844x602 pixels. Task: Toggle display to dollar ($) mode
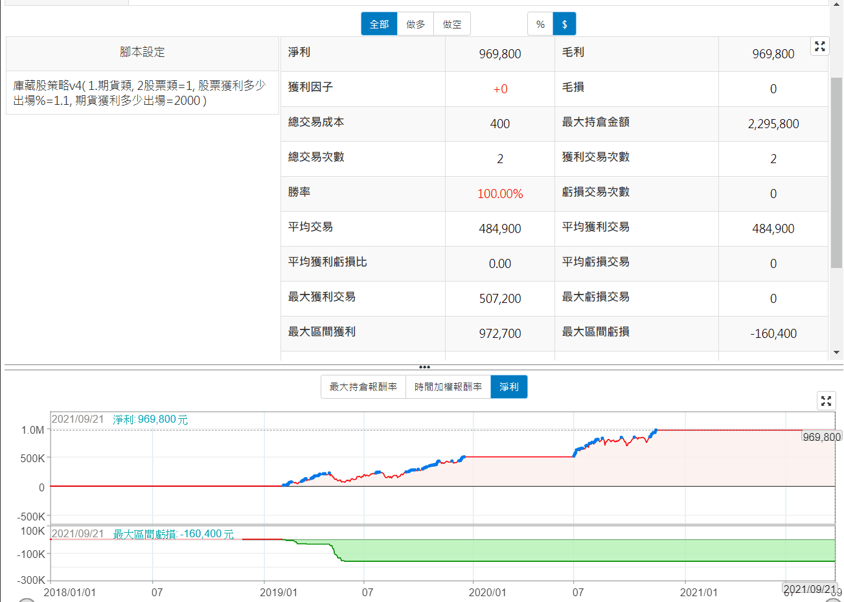[564, 24]
